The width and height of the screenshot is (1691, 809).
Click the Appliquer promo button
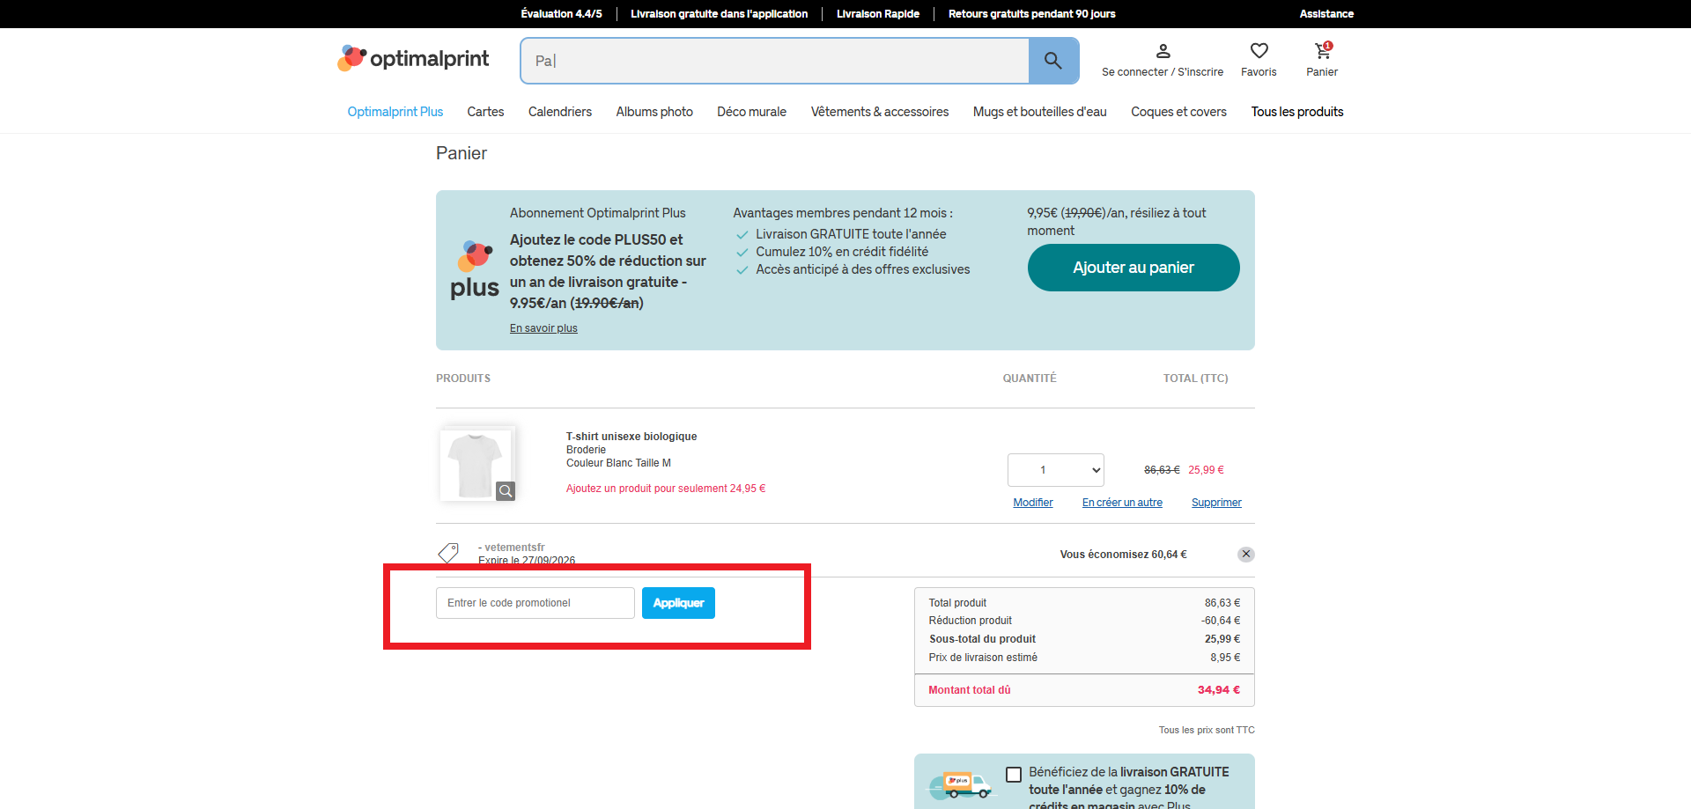point(678,603)
